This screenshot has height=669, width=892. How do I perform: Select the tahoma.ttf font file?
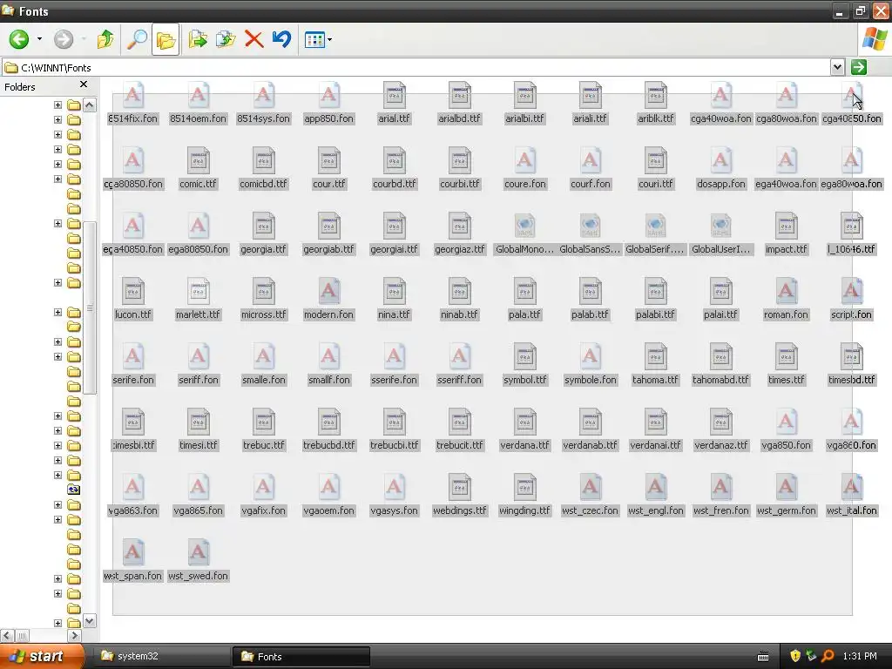(655, 365)
